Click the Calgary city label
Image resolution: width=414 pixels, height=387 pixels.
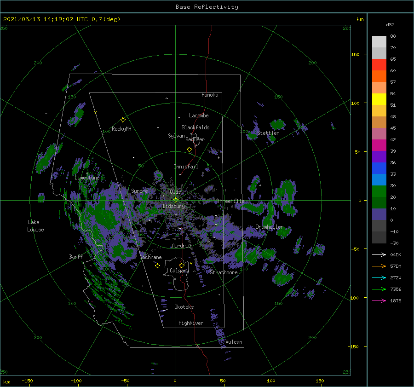pos(179,271)
